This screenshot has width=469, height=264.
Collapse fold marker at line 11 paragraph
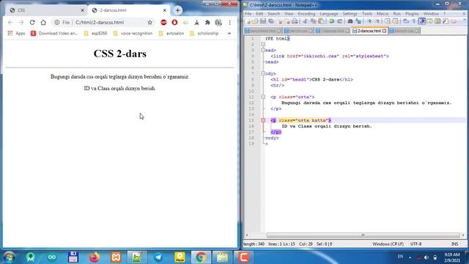tap(263, 97)
